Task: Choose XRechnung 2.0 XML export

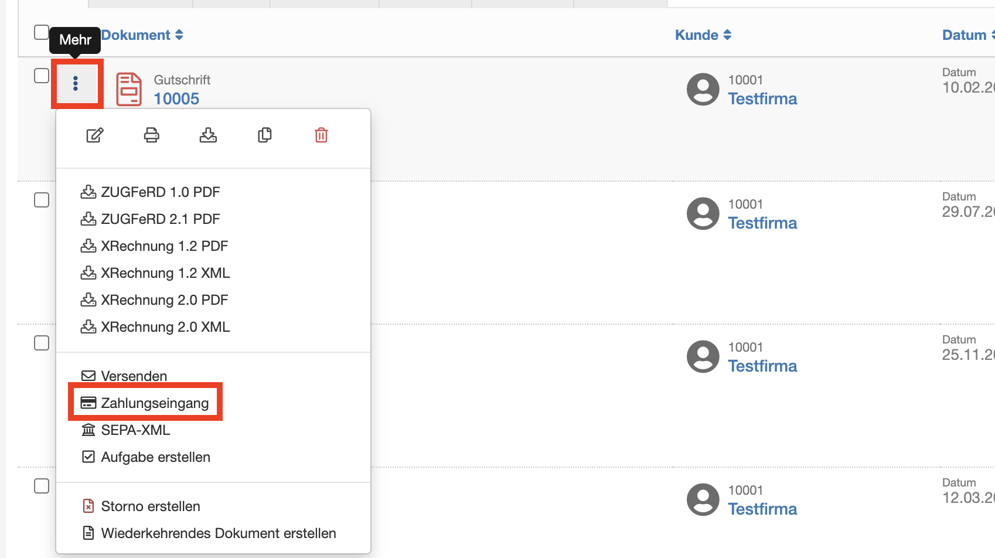Action: 155,327
